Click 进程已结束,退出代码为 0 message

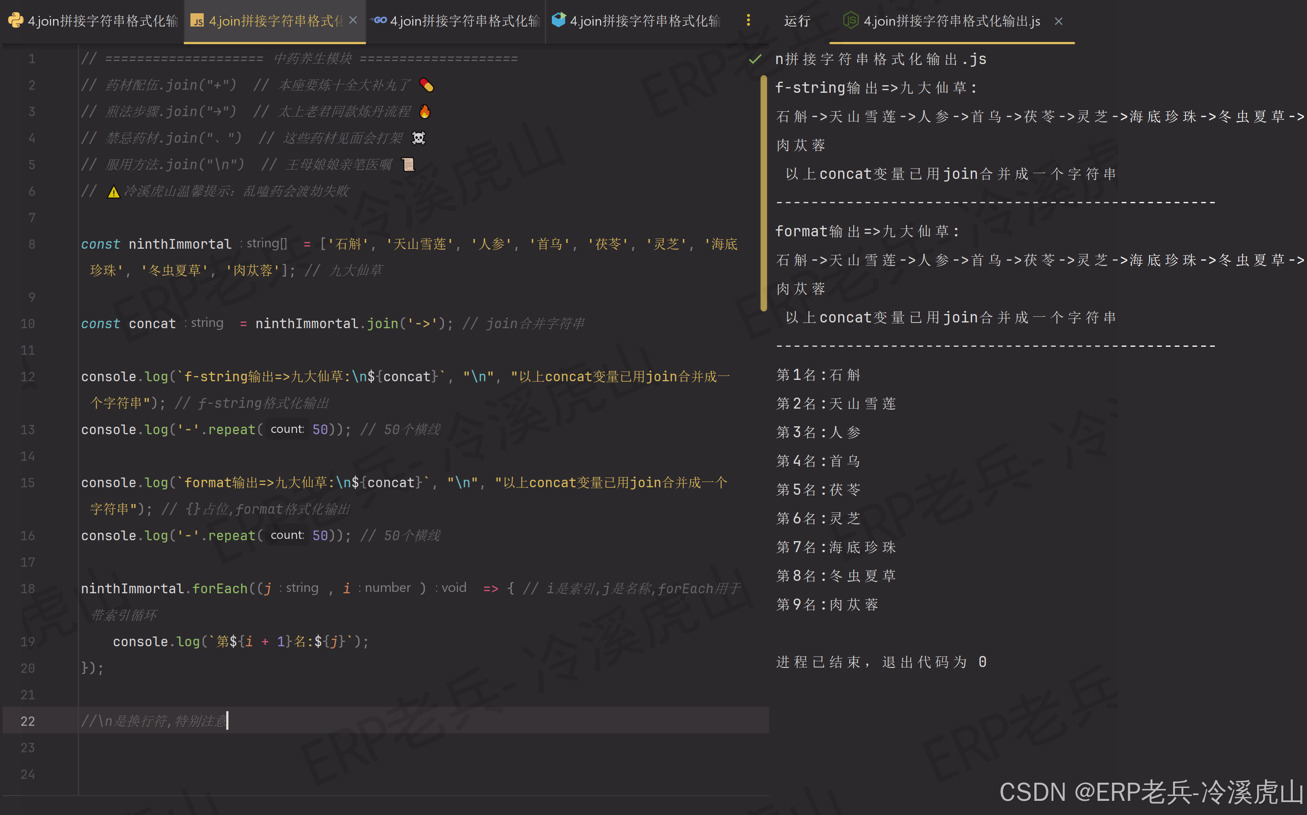[881, 662]
